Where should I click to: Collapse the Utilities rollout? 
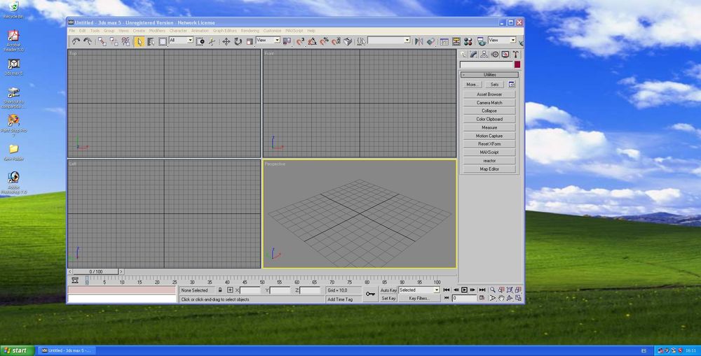tap(489, 74)
